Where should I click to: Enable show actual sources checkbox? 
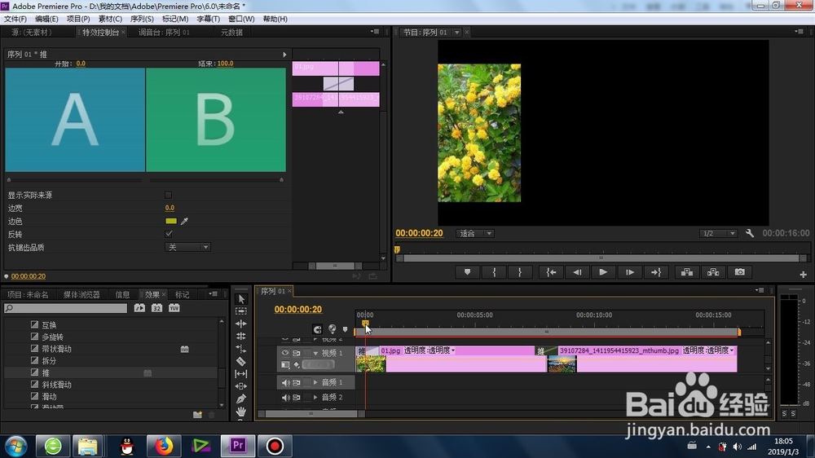[168, 195]
